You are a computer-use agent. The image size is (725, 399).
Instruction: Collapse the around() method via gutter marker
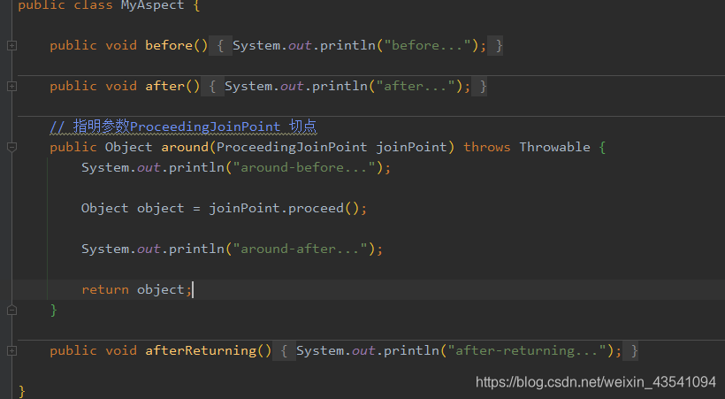[x=12, y=147]
